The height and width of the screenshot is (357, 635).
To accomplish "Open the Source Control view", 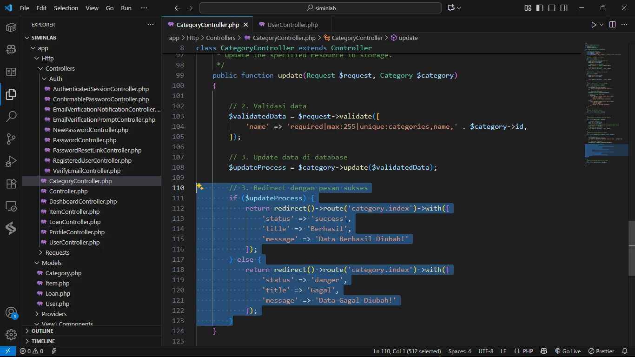I will click(11, 139).
